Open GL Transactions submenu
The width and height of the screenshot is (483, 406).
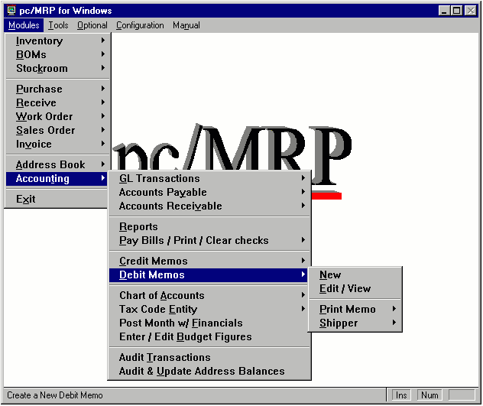pyautogui.click(x=209, y=178)
